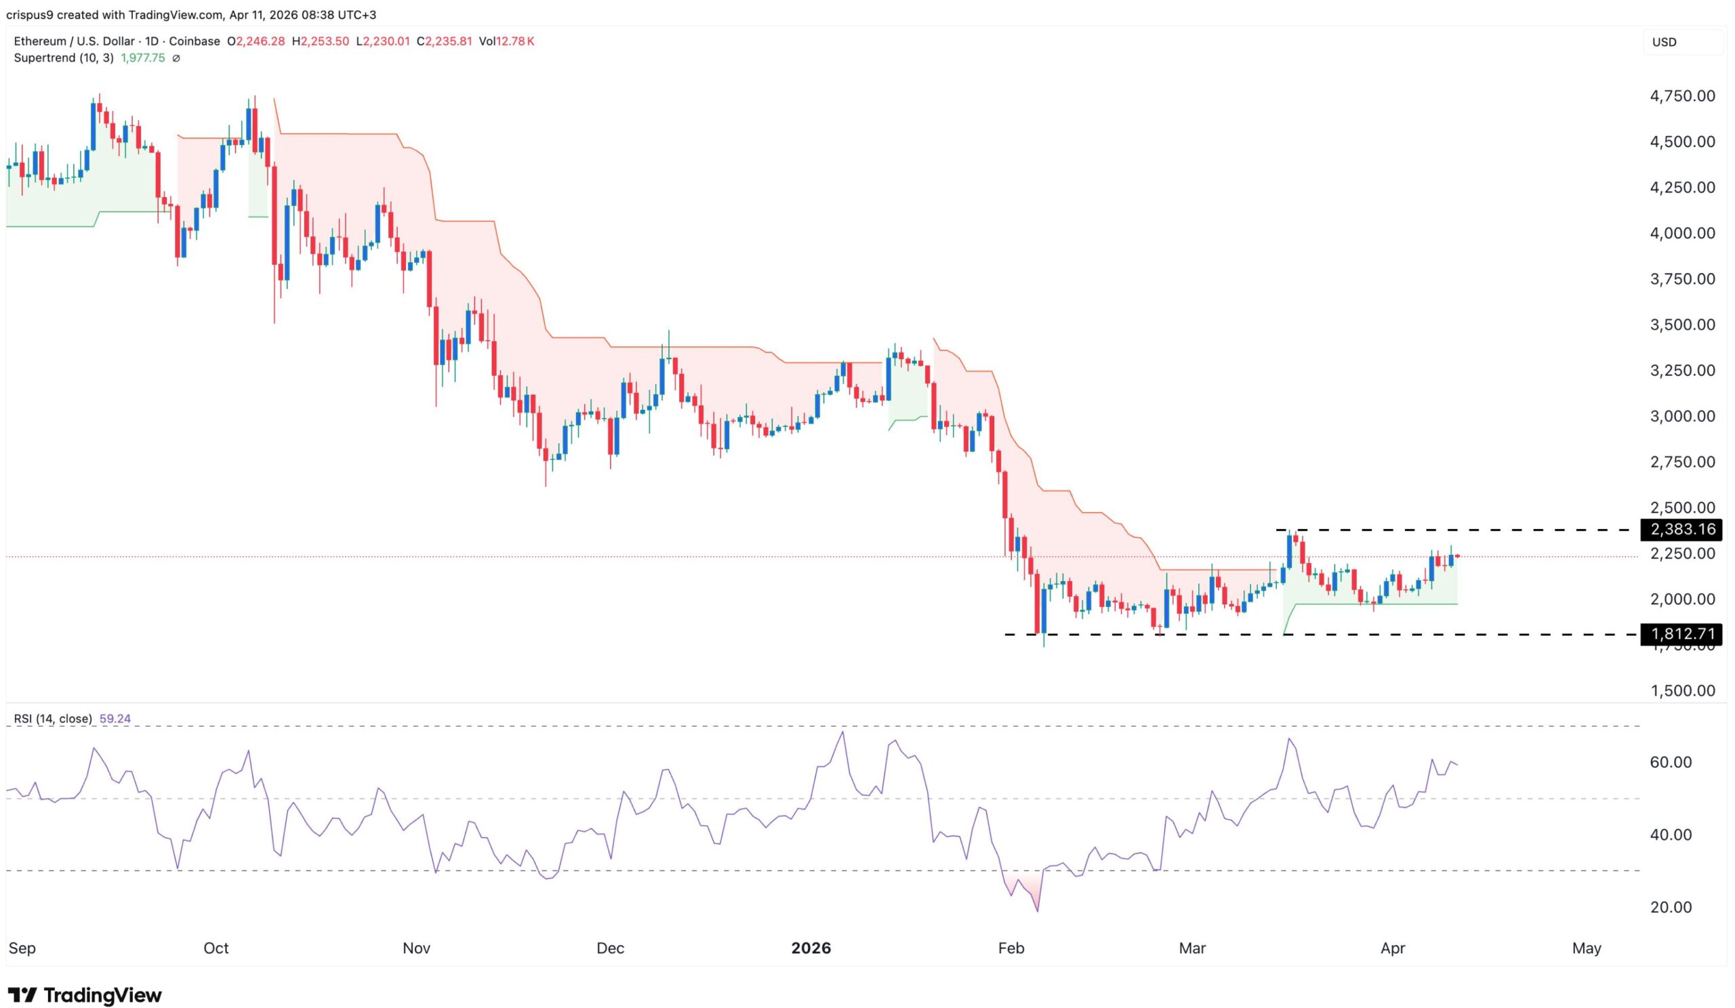Click the Nov label on time axis
This screenshot has height=1008, width=1735.
(x=416, y=948)
